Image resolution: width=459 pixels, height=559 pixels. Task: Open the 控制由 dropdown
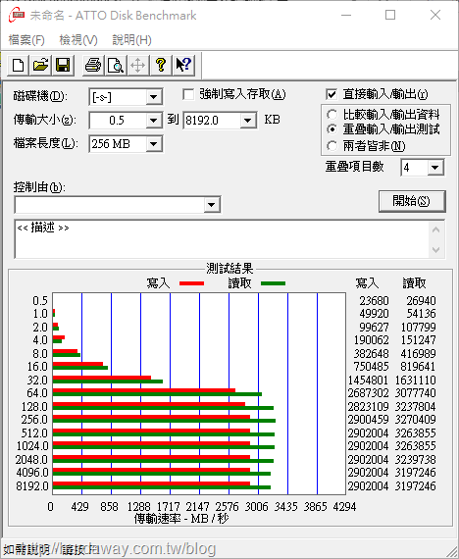coord(212,205)
